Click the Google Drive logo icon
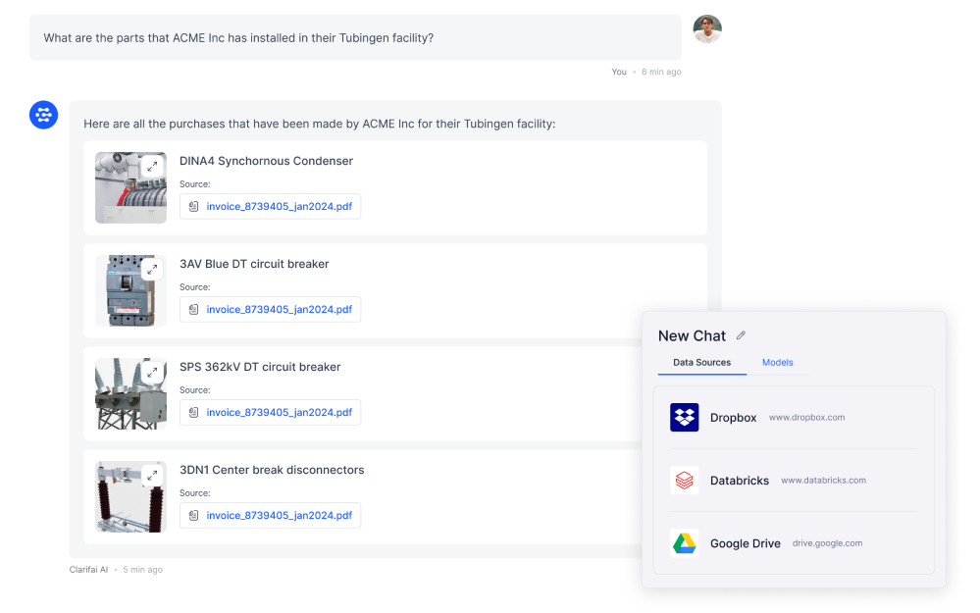Image resolution: width=980 pixels, height=613 pixels. (x=684, y=543)
